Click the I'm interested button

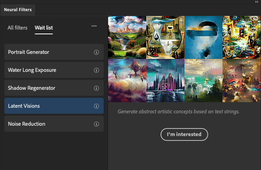(184, 134)
